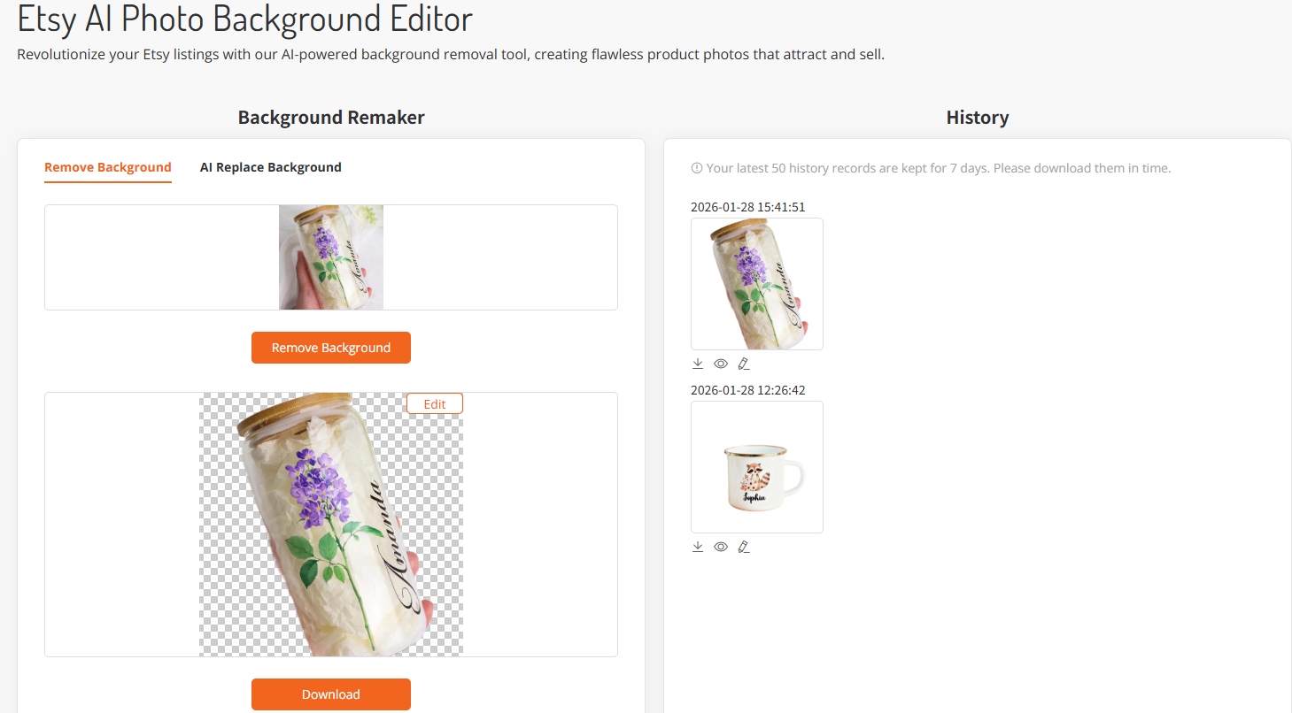Click the checkered transparent result preview
This screenshot has height=713, width=1292.
tap(330, 524)
